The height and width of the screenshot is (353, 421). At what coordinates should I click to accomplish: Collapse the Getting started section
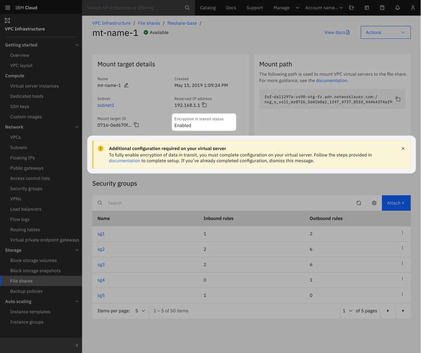click(77, 45)
